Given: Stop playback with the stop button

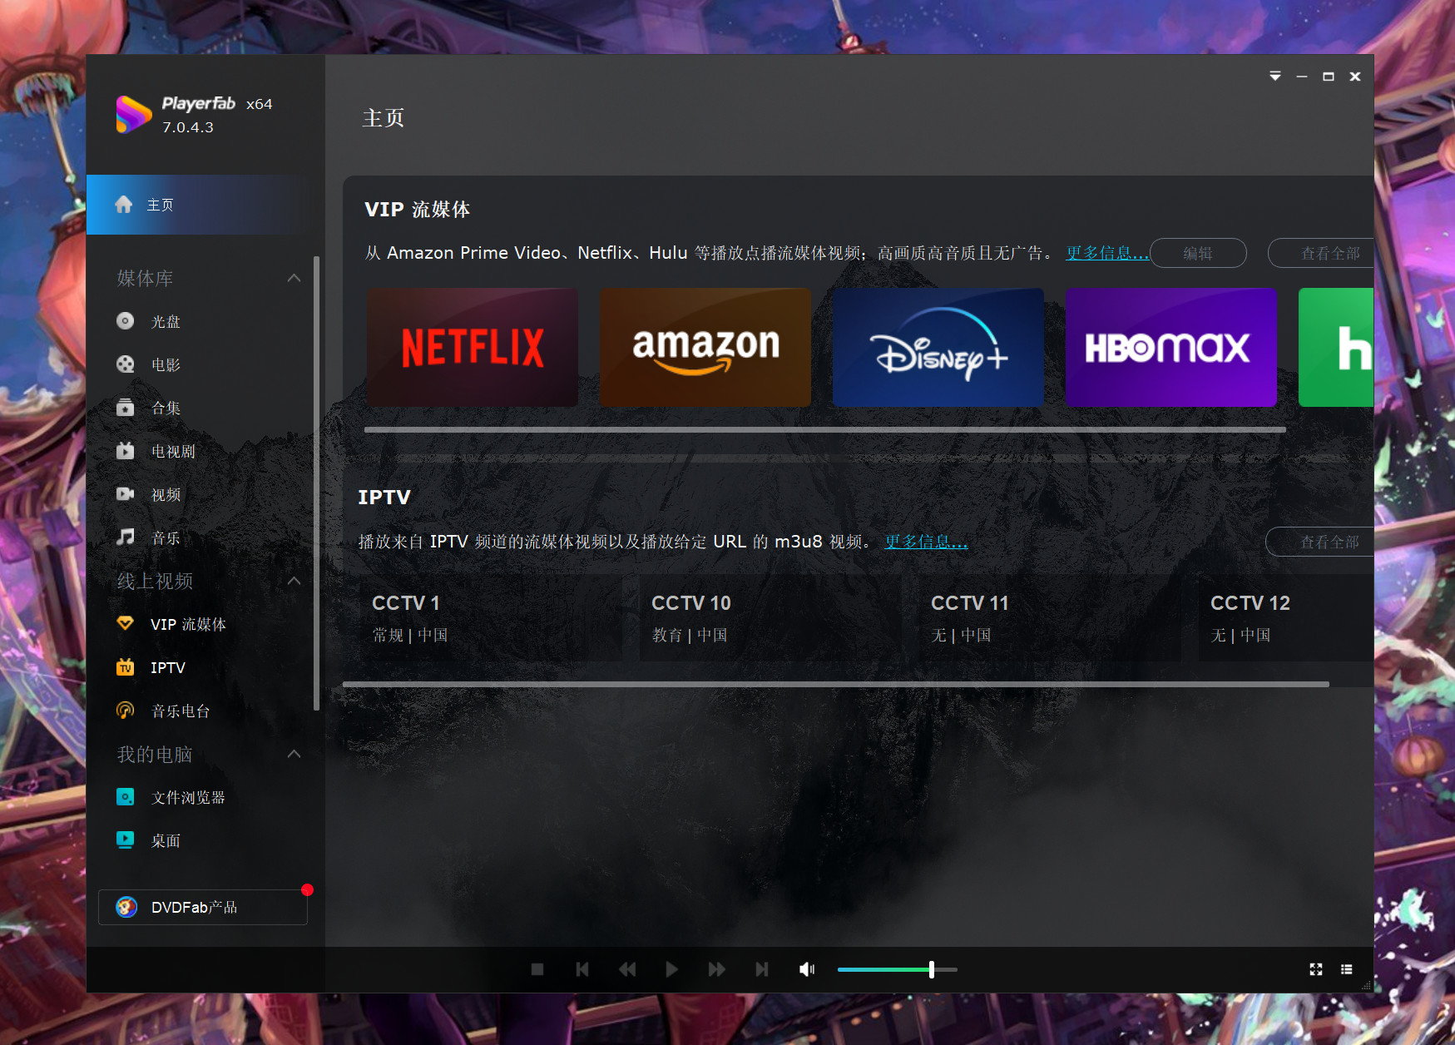Looking at the screenshot, I should coord(537,969).
